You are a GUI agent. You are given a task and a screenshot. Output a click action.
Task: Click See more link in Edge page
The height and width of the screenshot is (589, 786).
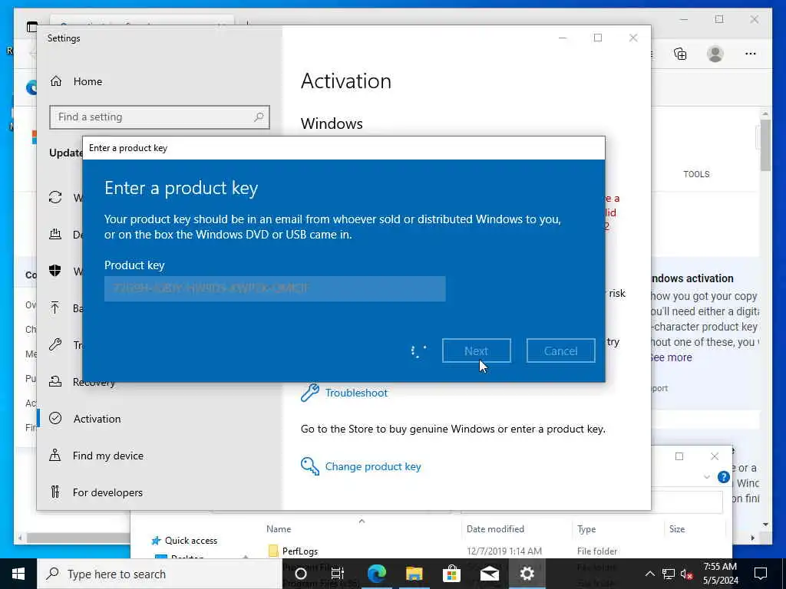pos(671,357)
